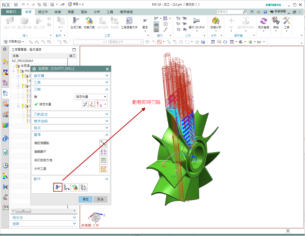Click the 確認預鑽點 points icon
This screenshot has height=236, width=305.
click(x=103, y=143)
